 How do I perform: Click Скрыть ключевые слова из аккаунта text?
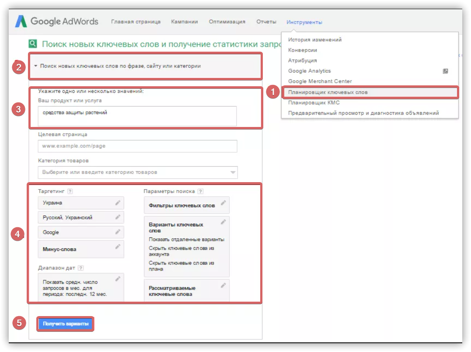coord(181,251)
